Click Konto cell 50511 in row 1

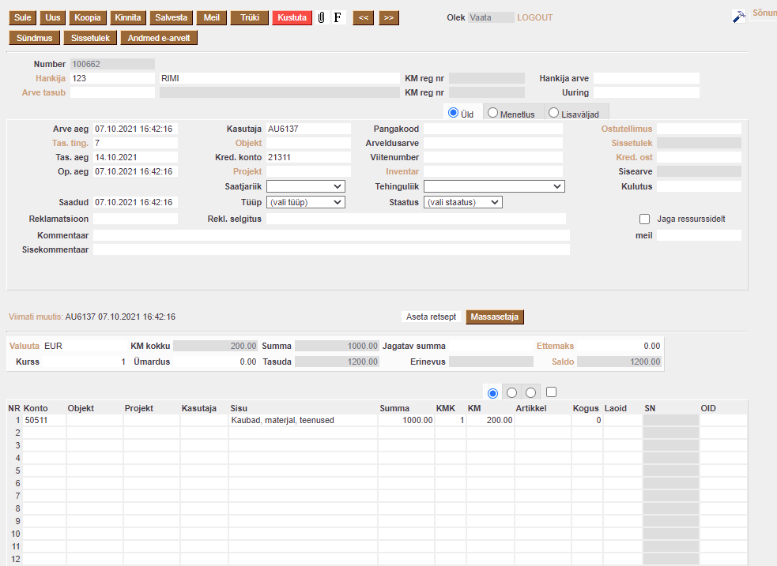(x=44, y=420)
